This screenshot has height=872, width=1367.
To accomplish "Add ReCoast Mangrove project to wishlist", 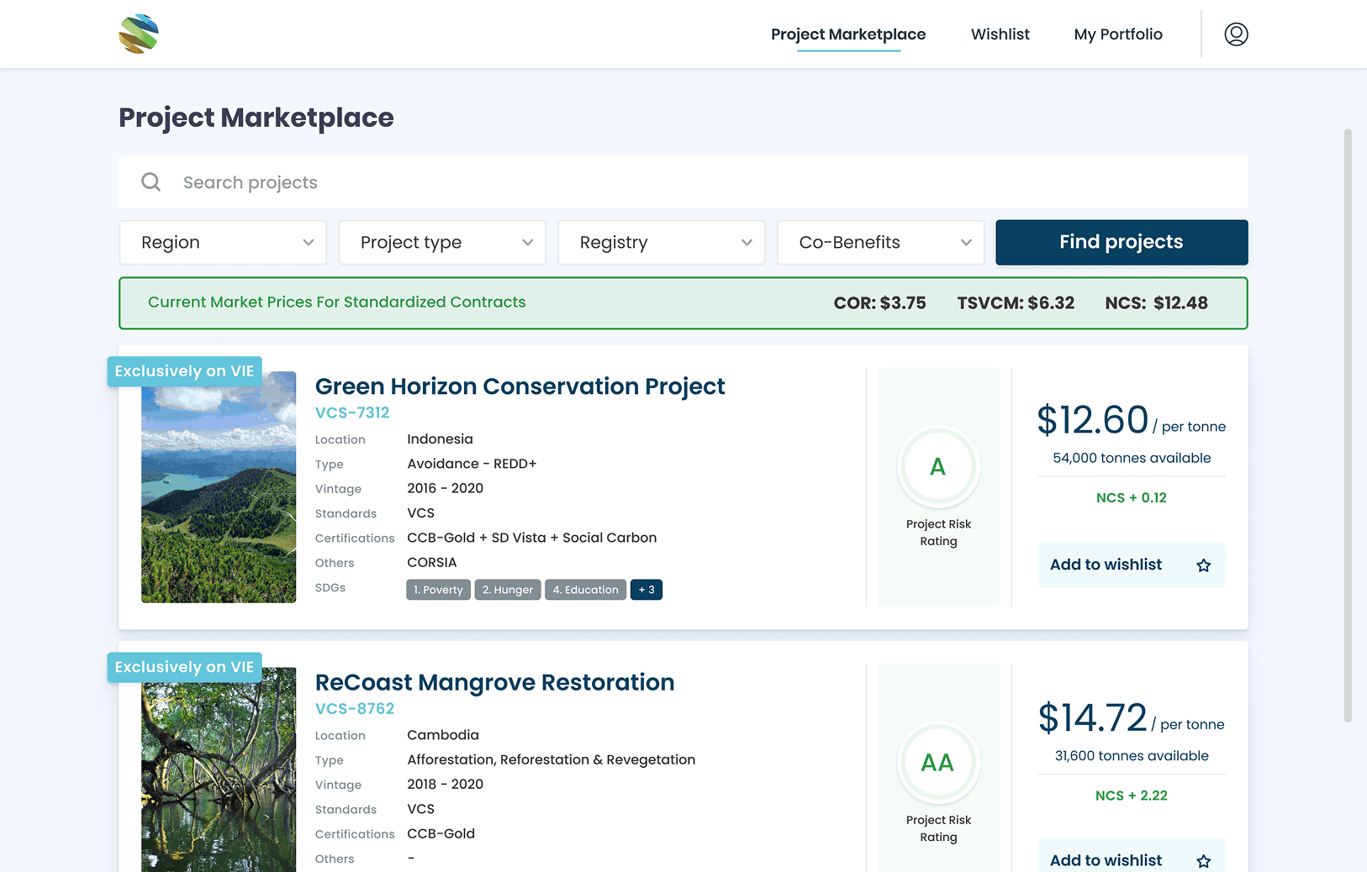I will click(1132, 857).
